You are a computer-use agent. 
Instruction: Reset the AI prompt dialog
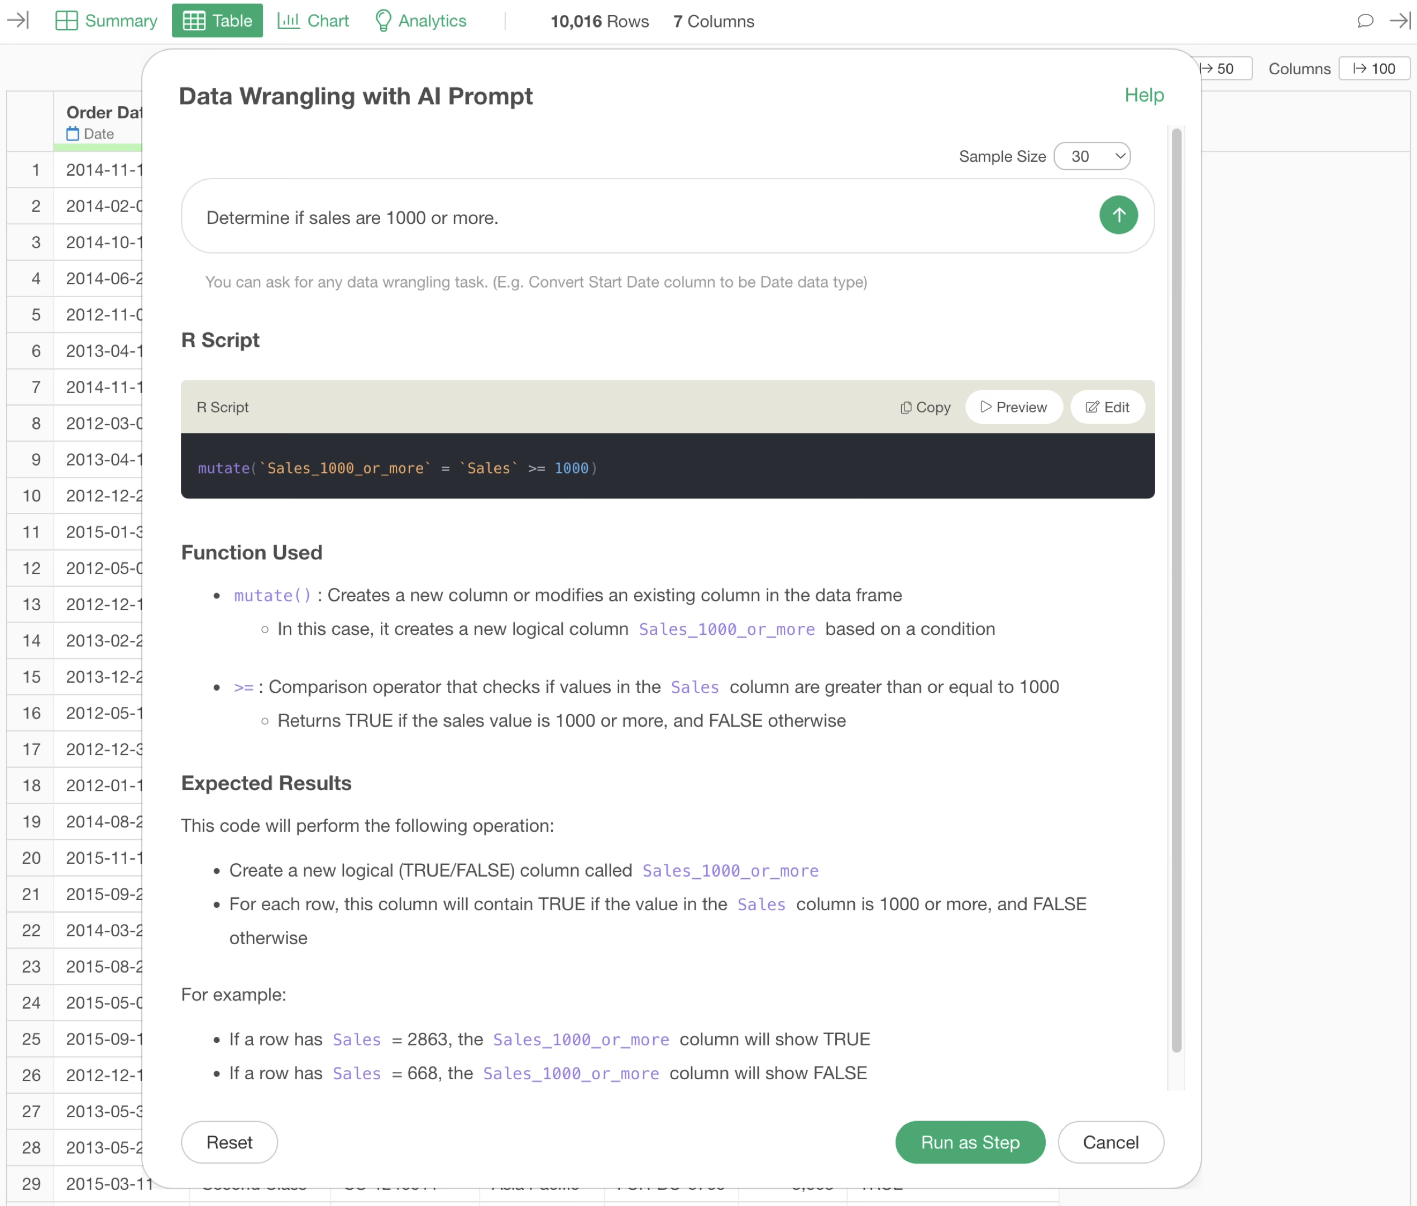[x=229, y=1142]
